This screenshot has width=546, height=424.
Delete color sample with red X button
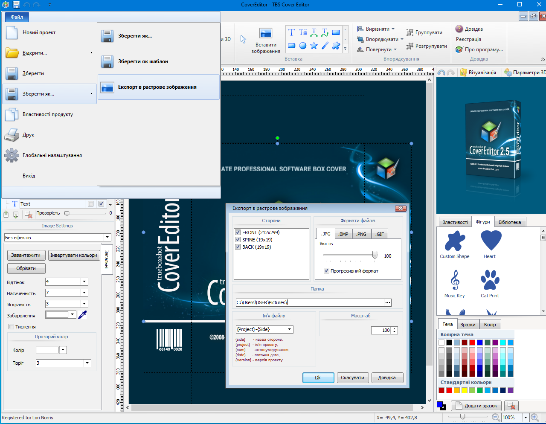tap(511, 406)
